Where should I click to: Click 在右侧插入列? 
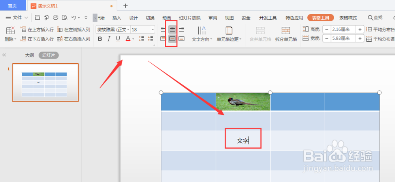73,39
